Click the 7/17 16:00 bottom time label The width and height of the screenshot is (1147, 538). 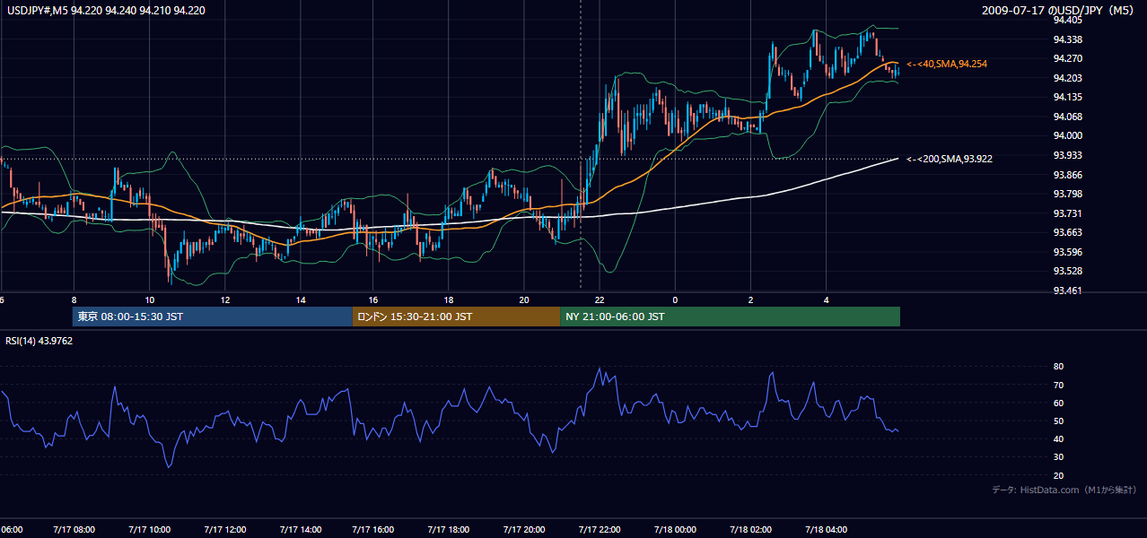coord(374,529)
